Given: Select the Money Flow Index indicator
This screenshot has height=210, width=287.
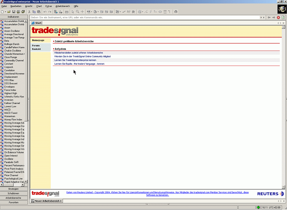Looking at the screenshot, I should coord(13,120).
